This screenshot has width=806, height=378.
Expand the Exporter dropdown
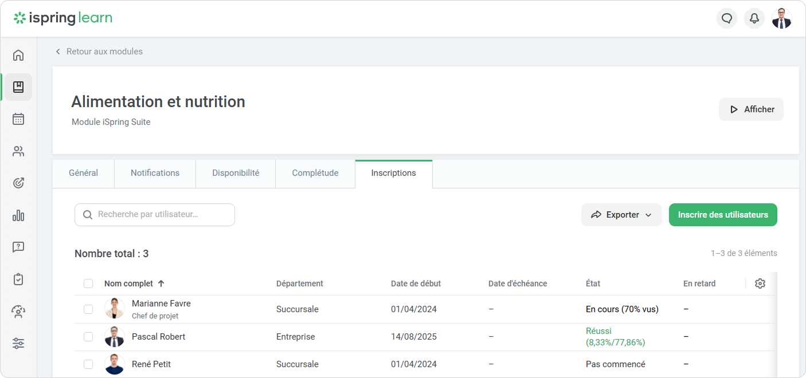point(621,215)
